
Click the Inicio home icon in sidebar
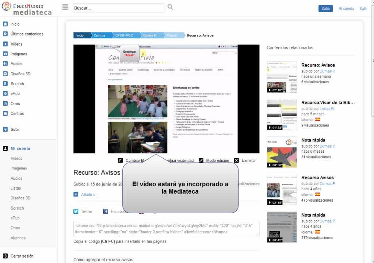(5, 24)
